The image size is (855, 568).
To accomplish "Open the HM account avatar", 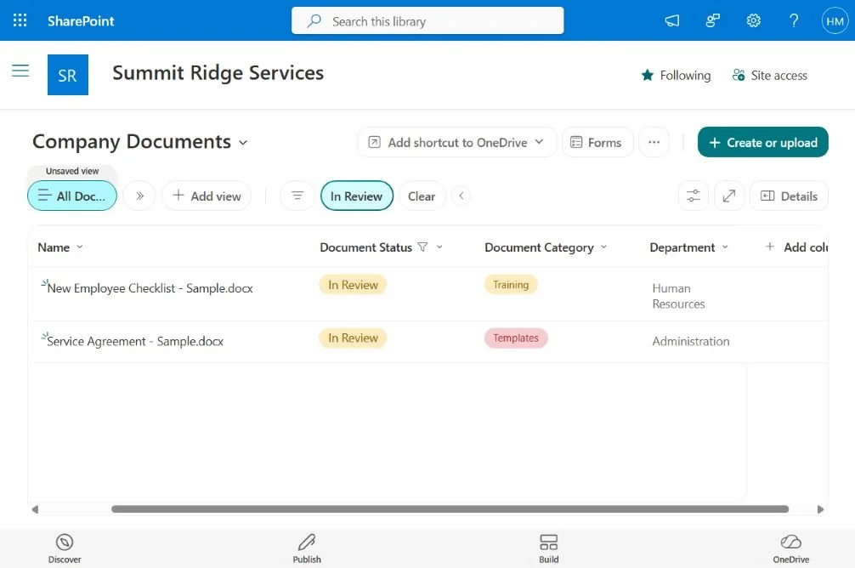I will click(835, 20).
